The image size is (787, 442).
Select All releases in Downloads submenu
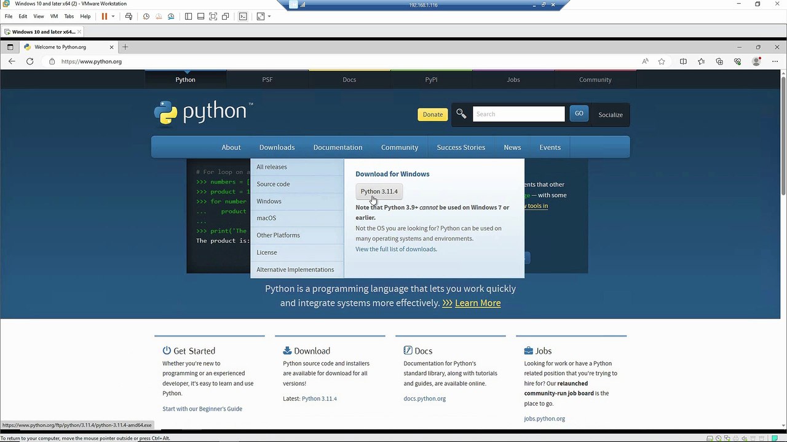coord(297,167)
